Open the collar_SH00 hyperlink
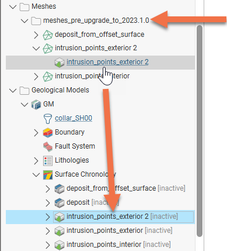Viewport: 227px width, 251px height. tap(74, 118)
